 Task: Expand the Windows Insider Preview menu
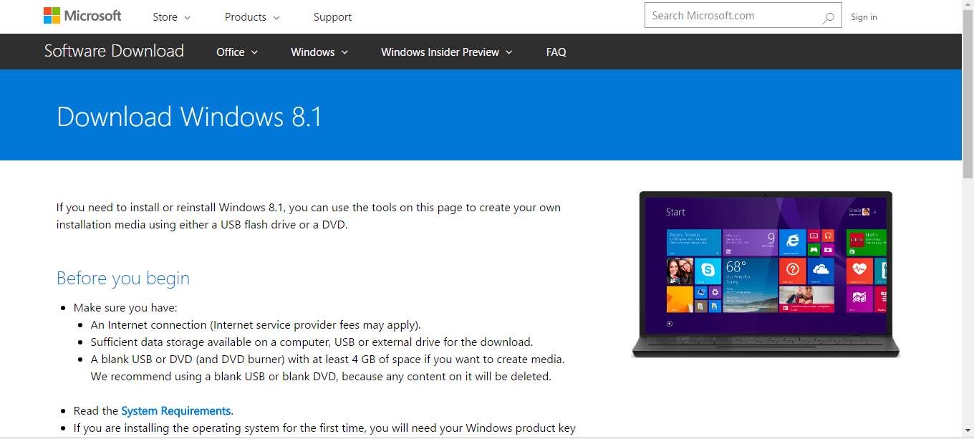(447, 52)
